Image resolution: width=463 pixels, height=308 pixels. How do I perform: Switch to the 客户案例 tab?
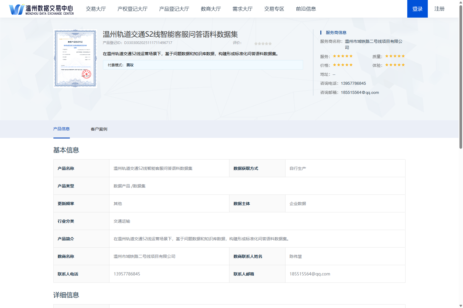coord(99,129)
